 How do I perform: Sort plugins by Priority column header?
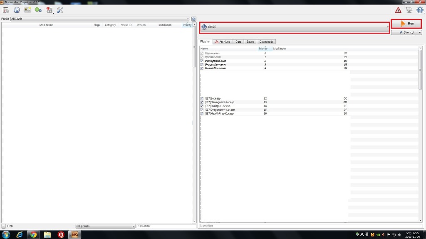click(265, 49)
